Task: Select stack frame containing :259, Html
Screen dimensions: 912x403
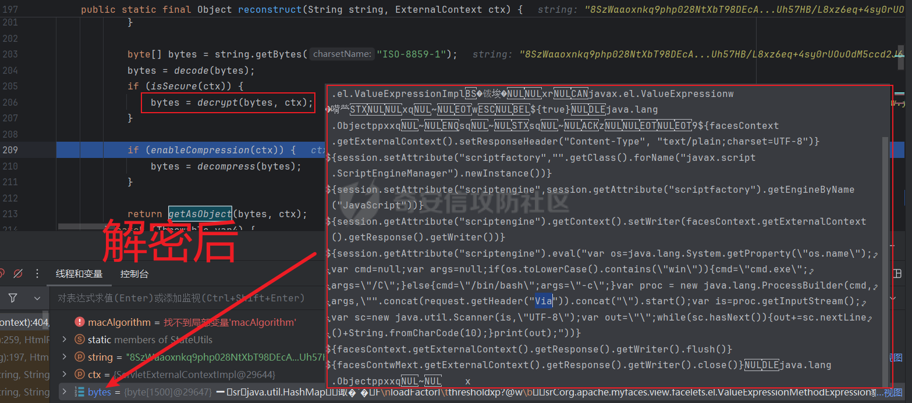Action: click(26, 340)
